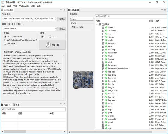Minimize the 工程配置 panel
This screenshot has height=134, width=168.
click(162, 10)
